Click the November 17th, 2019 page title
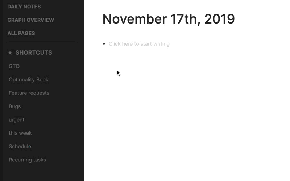 pyautogui.click(x=169, y=19)
